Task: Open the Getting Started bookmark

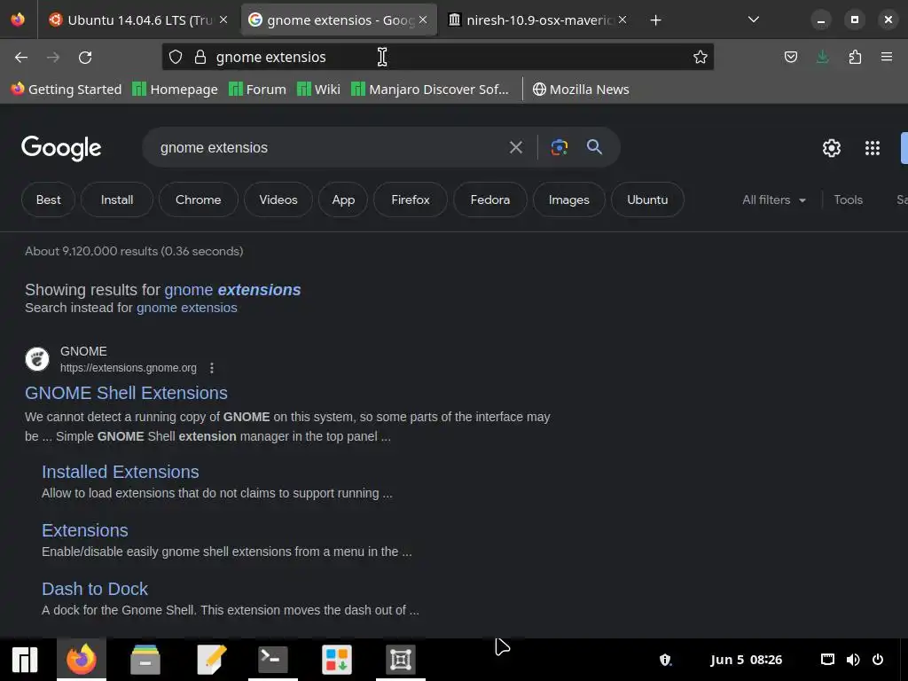Action: coord(67,90)
